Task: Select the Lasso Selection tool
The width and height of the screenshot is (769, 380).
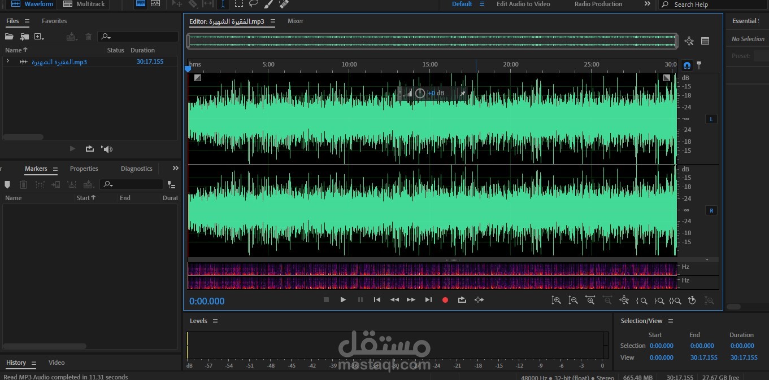Action: point(254,4)
